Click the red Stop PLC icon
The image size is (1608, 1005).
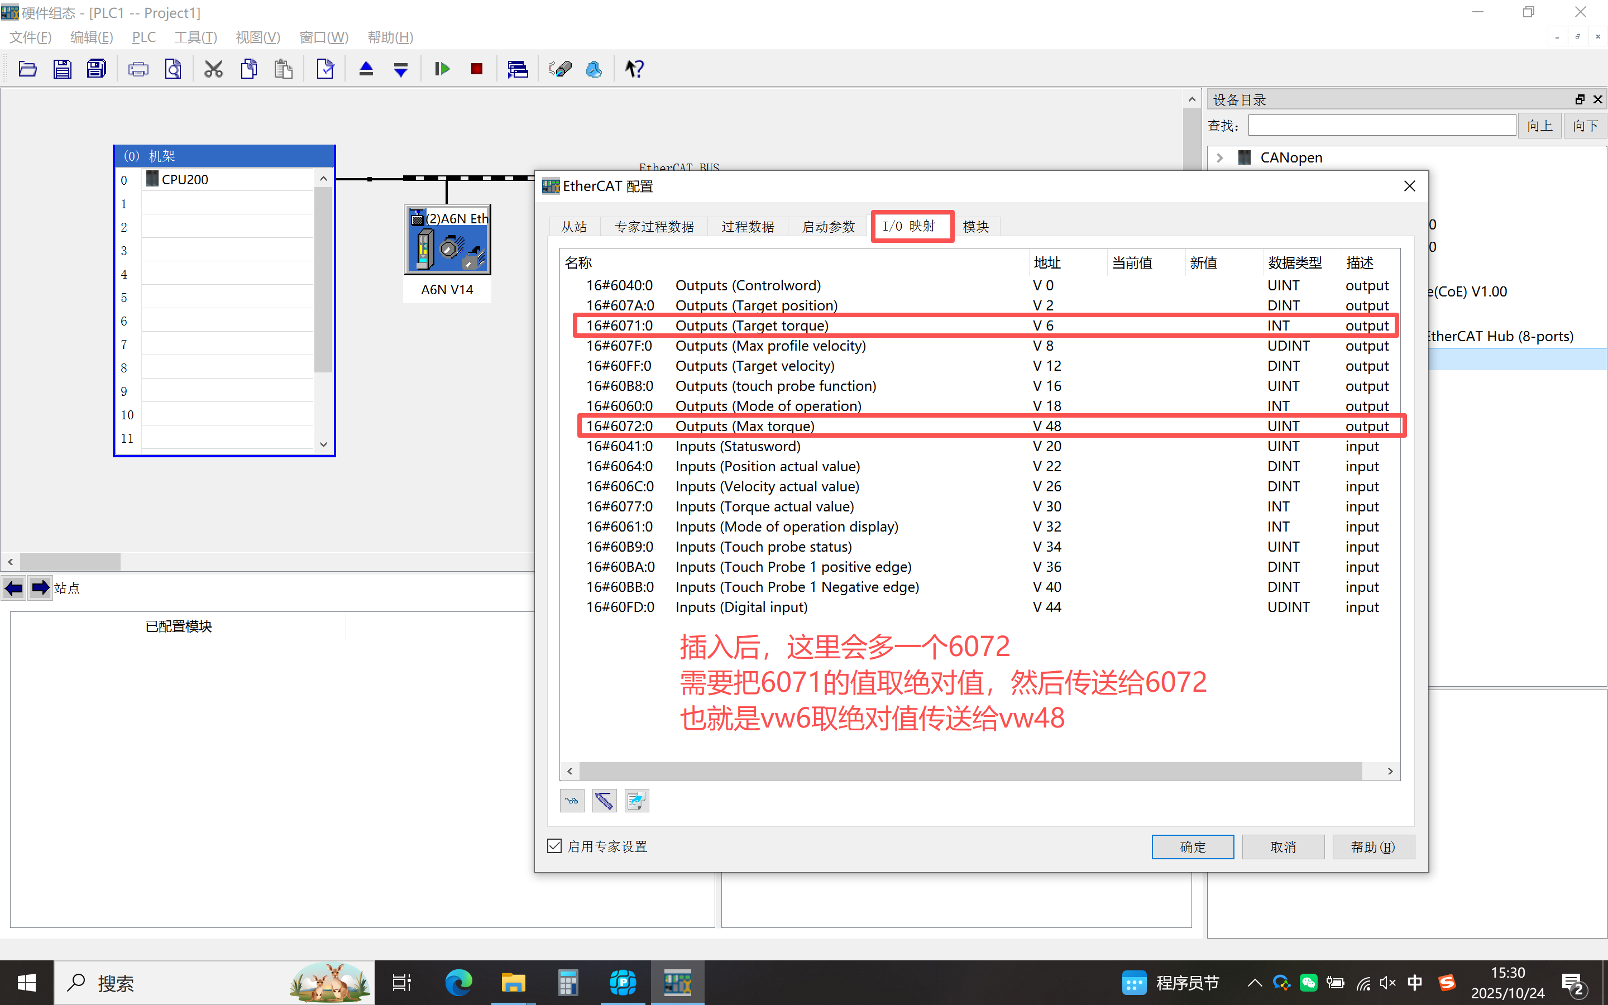(x=476, y=69)
